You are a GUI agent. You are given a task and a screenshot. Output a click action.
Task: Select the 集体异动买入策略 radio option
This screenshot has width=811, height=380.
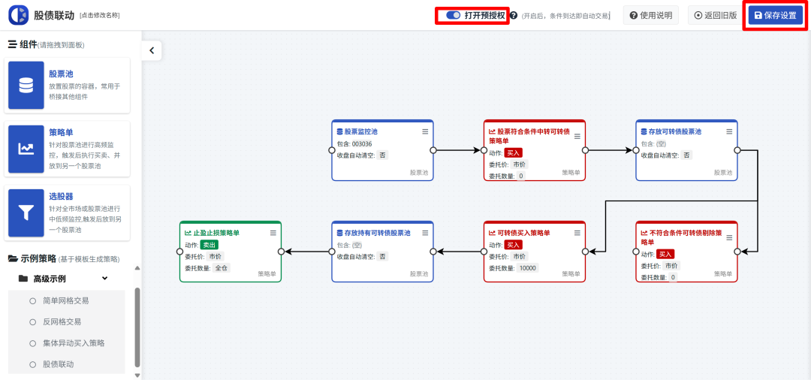(32, 343)
